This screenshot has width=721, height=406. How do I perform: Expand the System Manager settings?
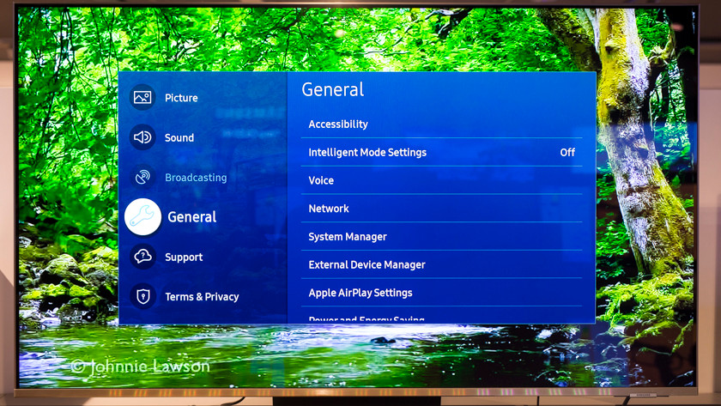[348, 237]
